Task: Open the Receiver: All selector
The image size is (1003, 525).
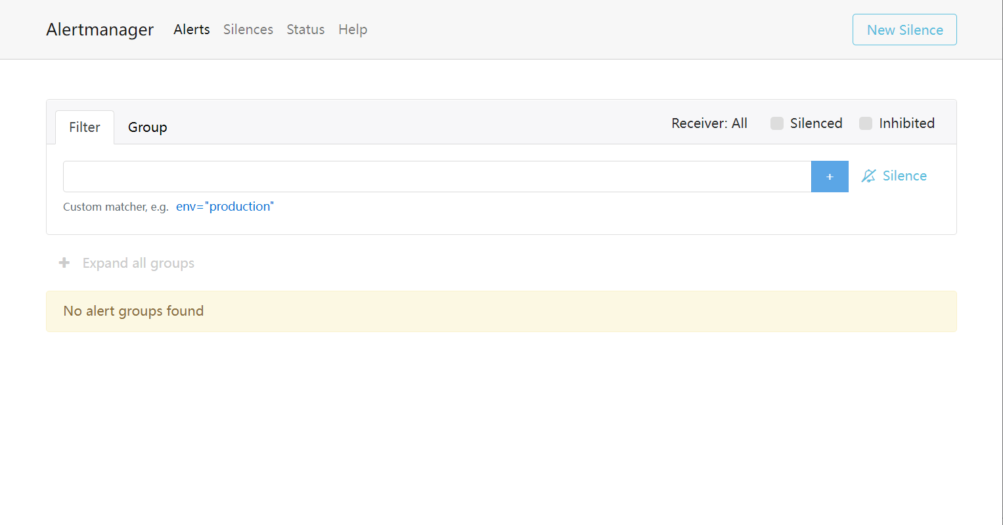Action: coord(709,123)
